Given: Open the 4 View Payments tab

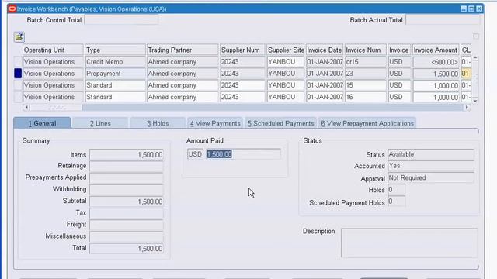Looking at the screenshot, I should click(215, 123).
